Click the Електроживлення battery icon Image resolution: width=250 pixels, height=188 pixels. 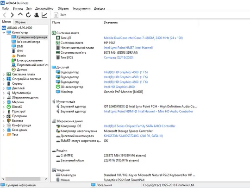14,60
